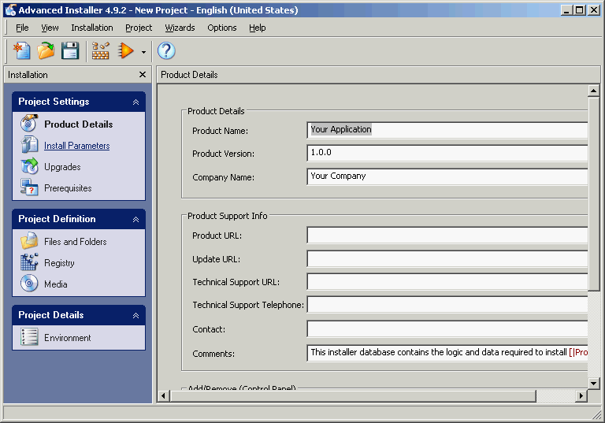605x423 pixels.
Task: Run the project with the orange arrow icon
Action: [x=125, y=50]
